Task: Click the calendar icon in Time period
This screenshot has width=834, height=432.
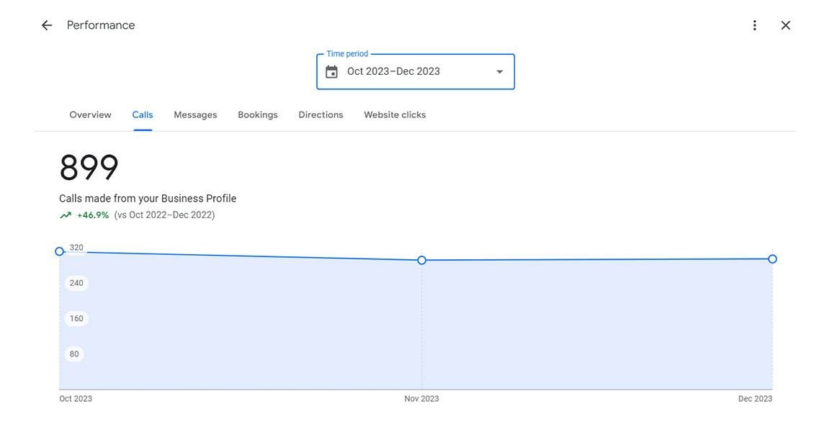Action: pos(331,72)
